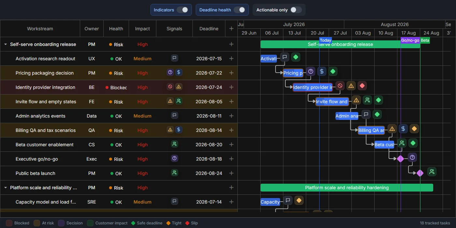Click the Blocked legend color swatch
The image size is (456, 228).
(9, 223)
